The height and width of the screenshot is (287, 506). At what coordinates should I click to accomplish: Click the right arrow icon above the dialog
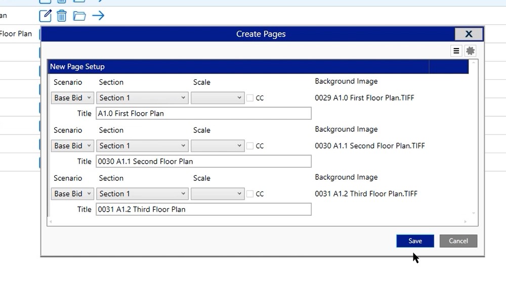pyautogui.click(x=98, y=16)
